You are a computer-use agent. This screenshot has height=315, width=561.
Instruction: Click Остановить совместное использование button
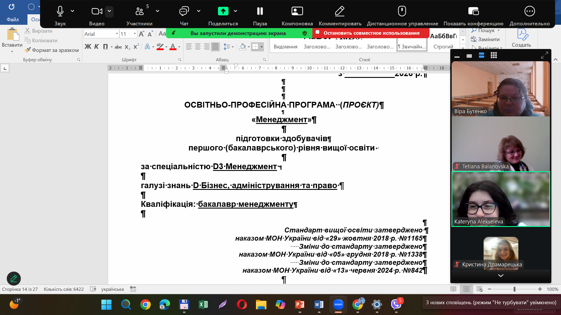371,33
